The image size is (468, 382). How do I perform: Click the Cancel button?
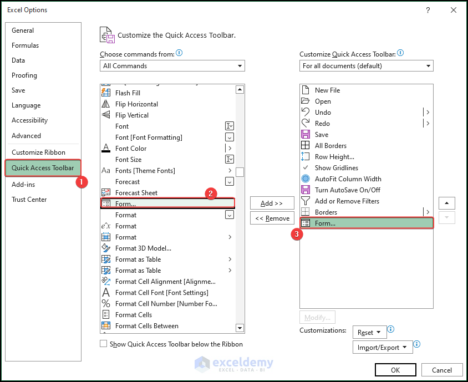point(442,370)
